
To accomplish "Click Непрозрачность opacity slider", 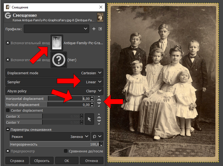I will point(57,144).
